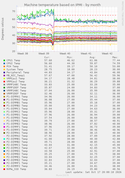Click Peripheral Temp average value 43.84
The image size is (125, 178).
[x=93, y=73]
